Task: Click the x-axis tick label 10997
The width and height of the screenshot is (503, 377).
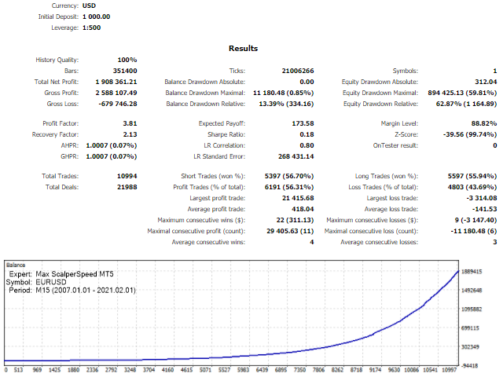Action: click(449, 370)
